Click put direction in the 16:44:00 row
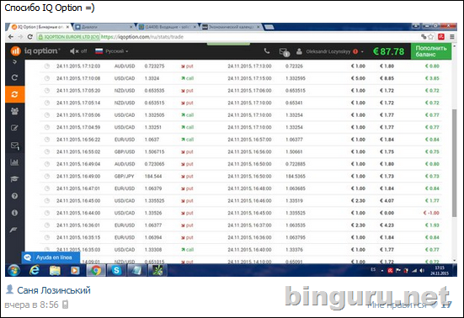This screenshot has width=464, height=318. coord(187,213)
